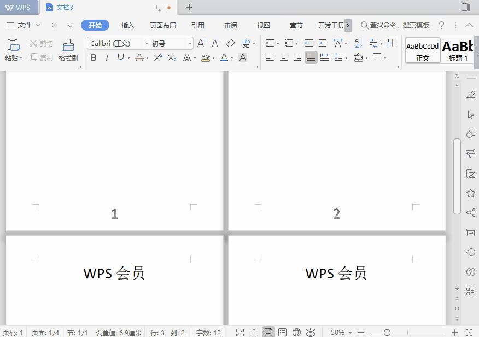479x337 pixels.
Task: Switch to web layout globe icon
Action: click(x=296, y=333)
